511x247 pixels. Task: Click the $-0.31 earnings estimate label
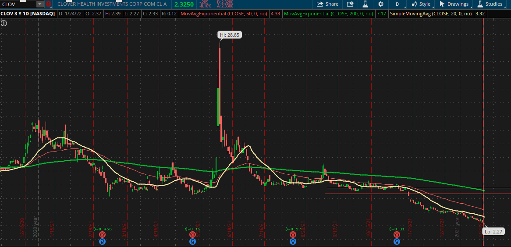pos(397,229)
